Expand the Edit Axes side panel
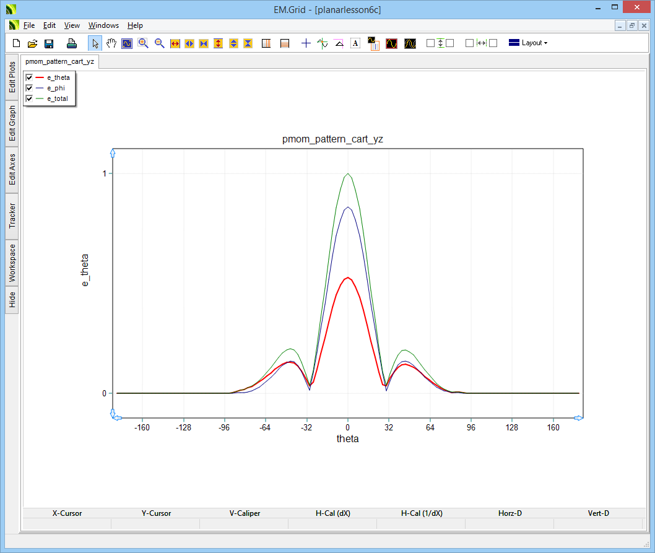This screenshot has height=553, width=655. 12,170
